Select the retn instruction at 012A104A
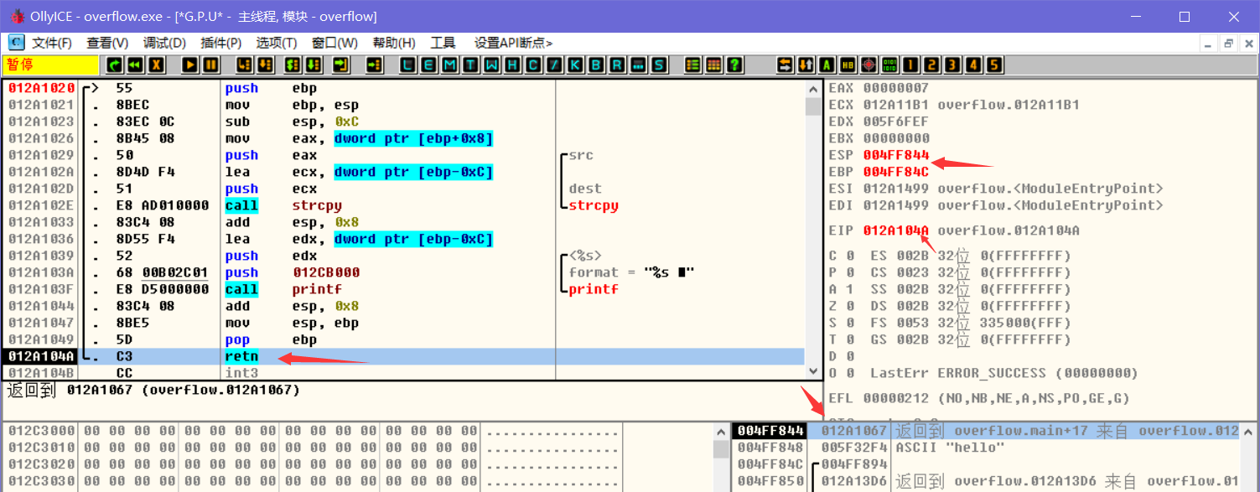The width and height of the screenshot is (1260, 492). pyautogui.click(x=403, y=356)
